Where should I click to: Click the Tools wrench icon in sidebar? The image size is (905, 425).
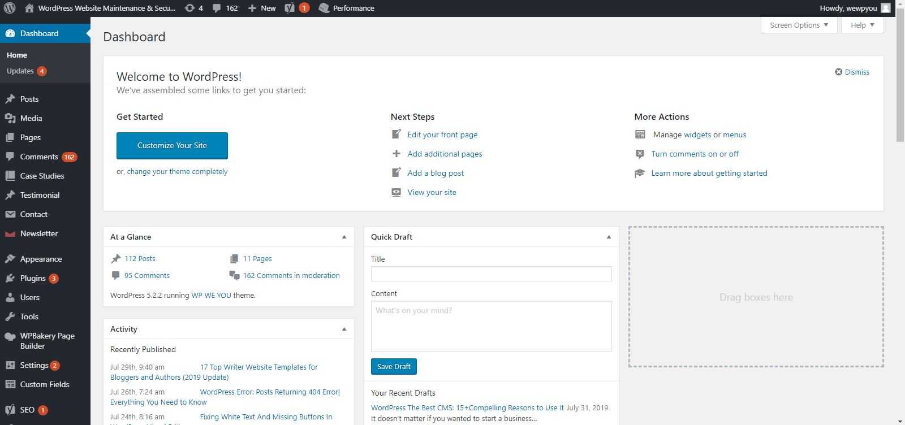(10, 316)
